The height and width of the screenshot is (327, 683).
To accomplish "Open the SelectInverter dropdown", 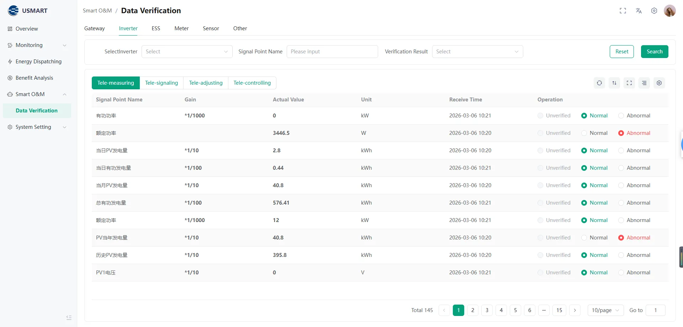I will click(187, 51).
